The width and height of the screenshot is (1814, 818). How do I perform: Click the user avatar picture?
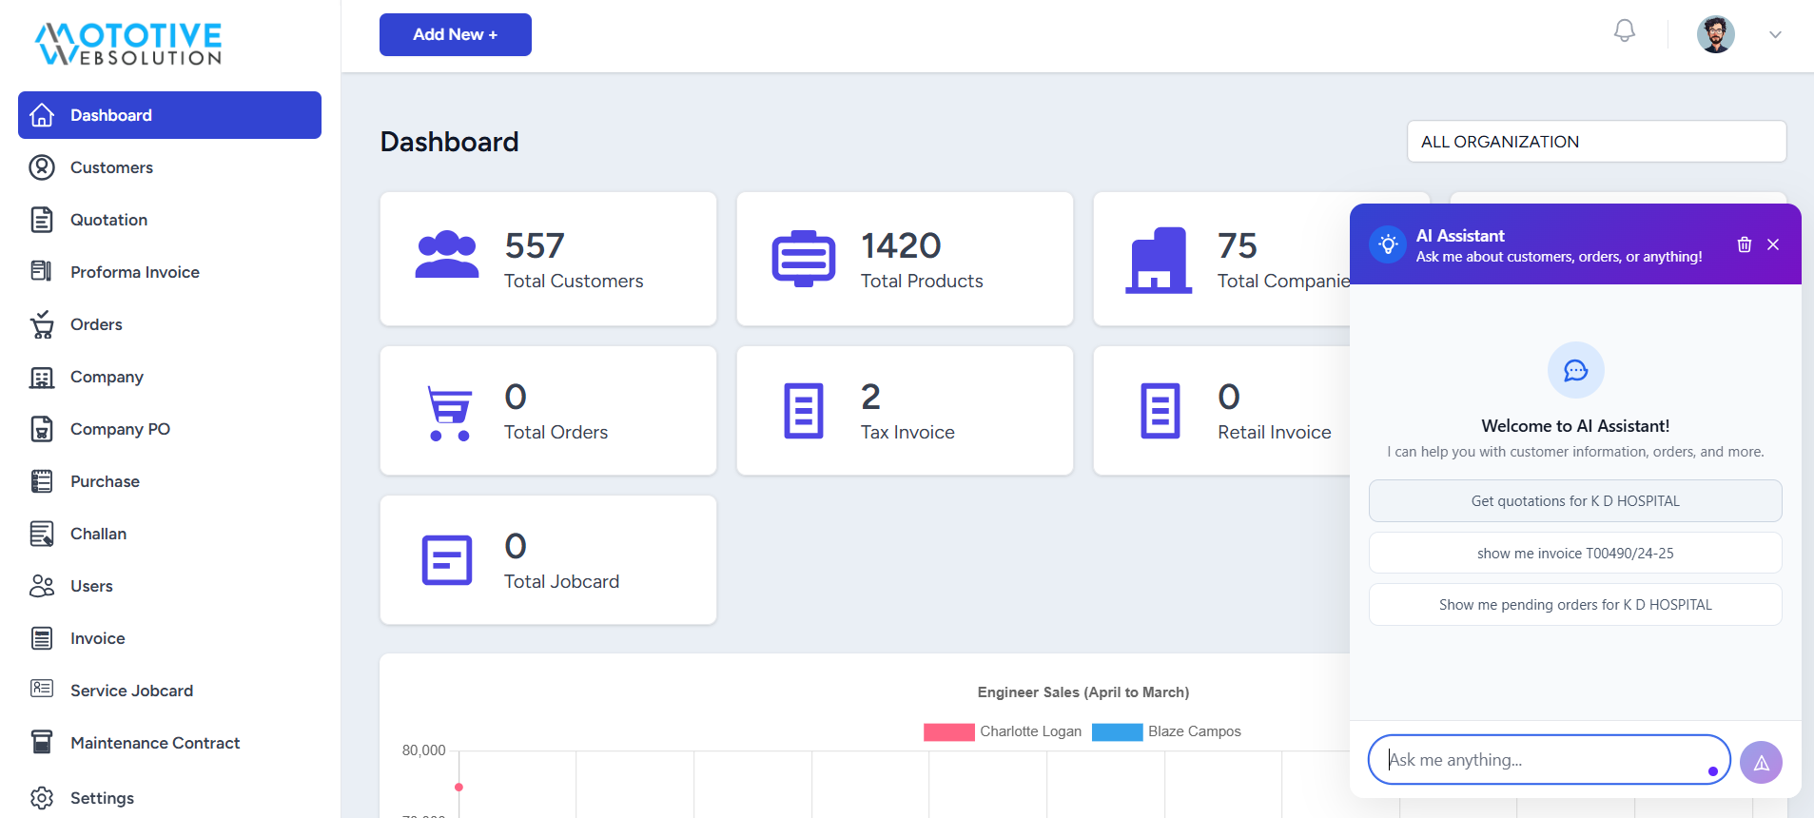point(1715,35)
